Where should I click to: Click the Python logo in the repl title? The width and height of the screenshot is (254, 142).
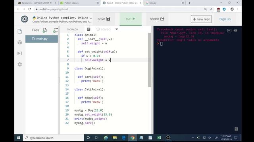tap(34, 18)
